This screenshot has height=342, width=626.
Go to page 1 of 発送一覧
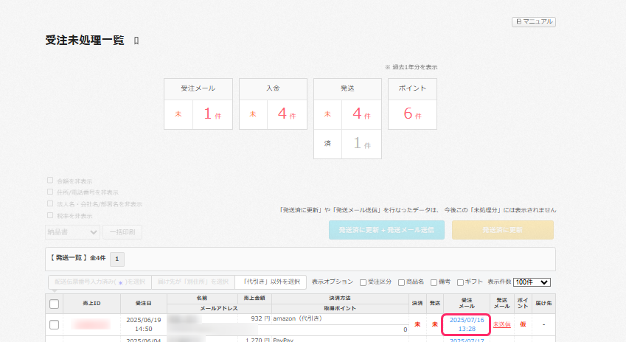coord(118,259)
